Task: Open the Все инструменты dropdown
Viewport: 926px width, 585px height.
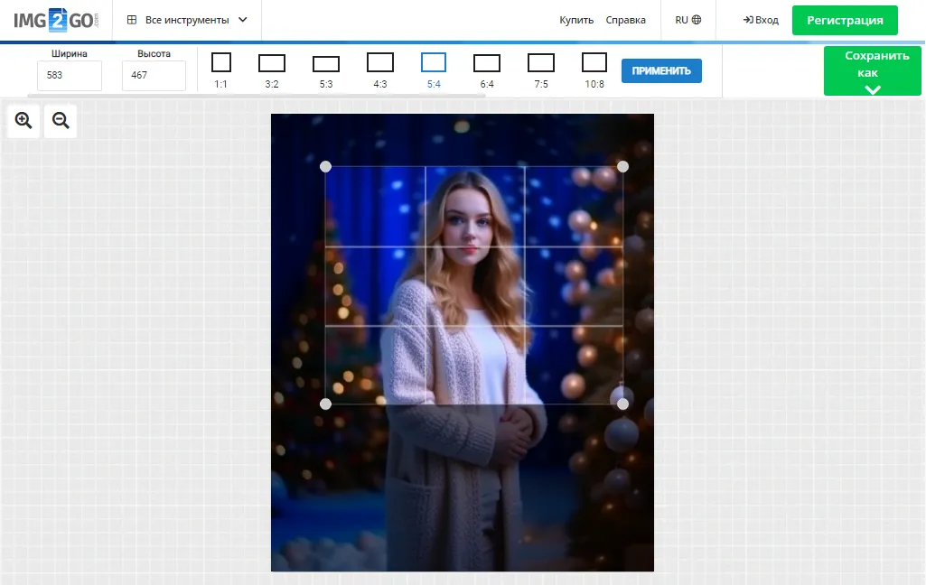Action: (187, 20)
